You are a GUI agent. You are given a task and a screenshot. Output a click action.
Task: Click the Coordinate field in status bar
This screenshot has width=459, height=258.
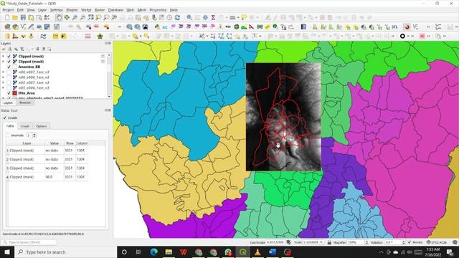pos(275,242)
